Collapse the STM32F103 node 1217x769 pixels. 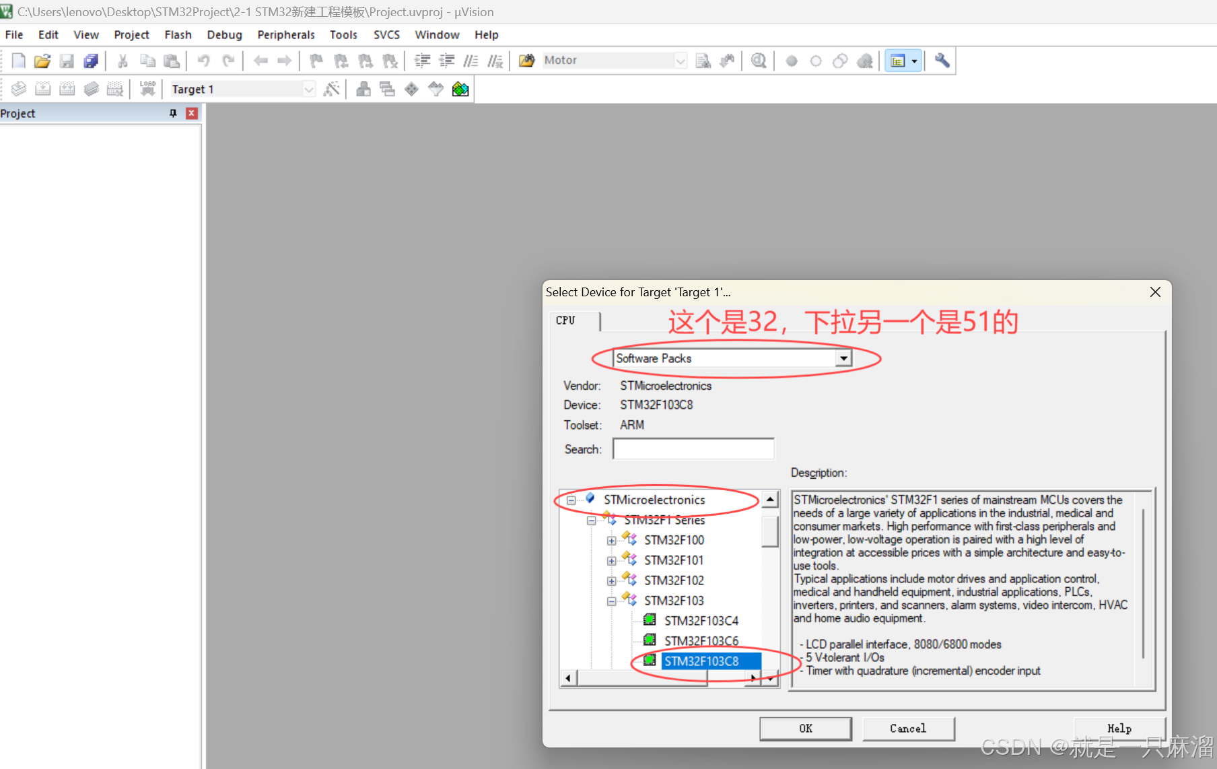click(611, 601)
